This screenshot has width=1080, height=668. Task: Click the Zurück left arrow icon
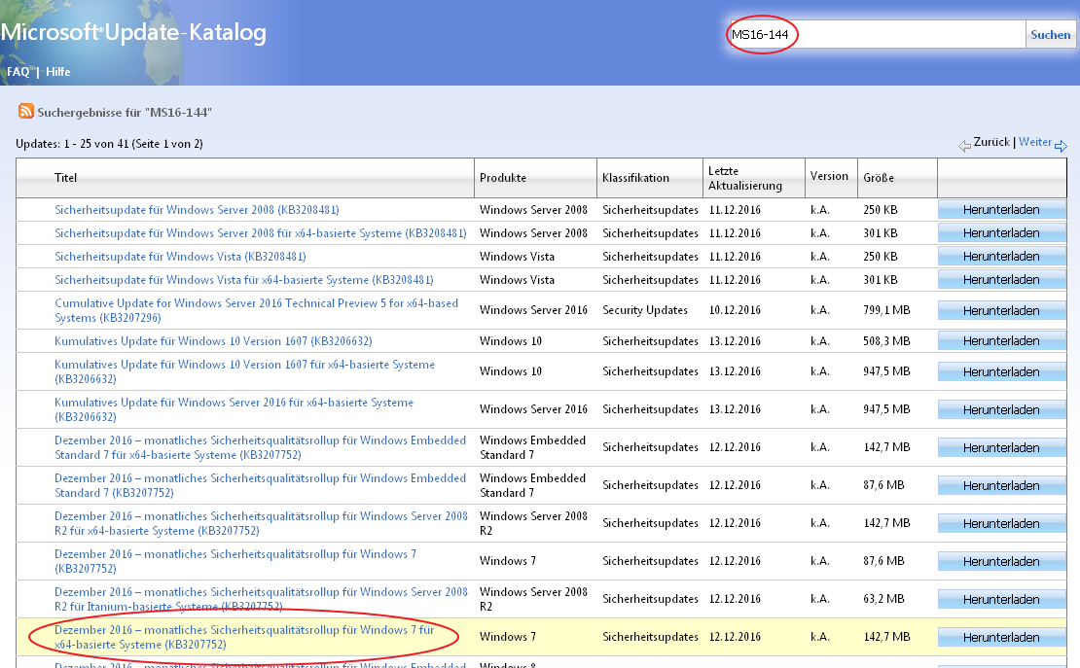click(965, 145)
